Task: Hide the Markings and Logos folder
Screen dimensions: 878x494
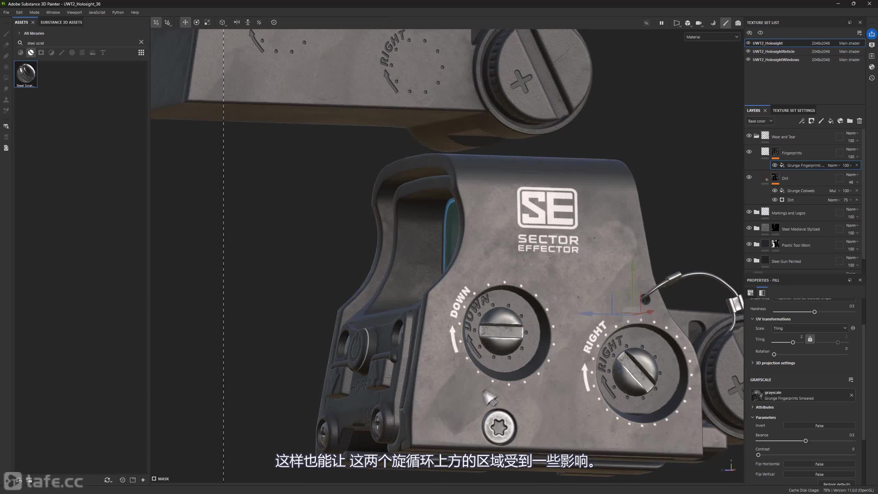Action: pyautogui.click(x=749, y=212)
